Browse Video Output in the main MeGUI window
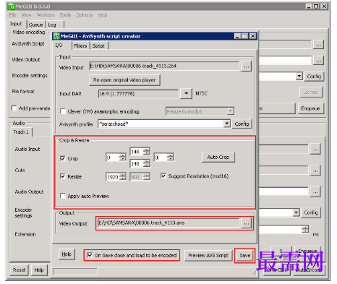The width and height of the screenshot is (337, 284). pyautogui.click(x=318, y=61)
